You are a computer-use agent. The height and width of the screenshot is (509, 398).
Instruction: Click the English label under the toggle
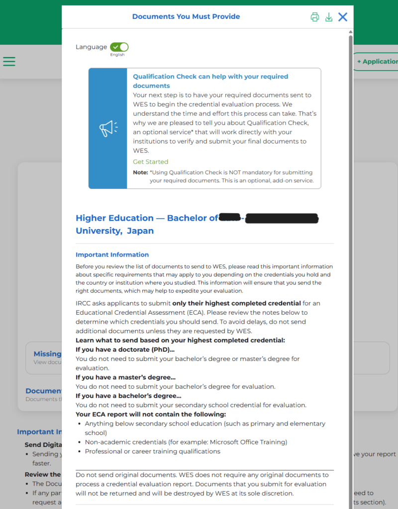click(117, 55)
